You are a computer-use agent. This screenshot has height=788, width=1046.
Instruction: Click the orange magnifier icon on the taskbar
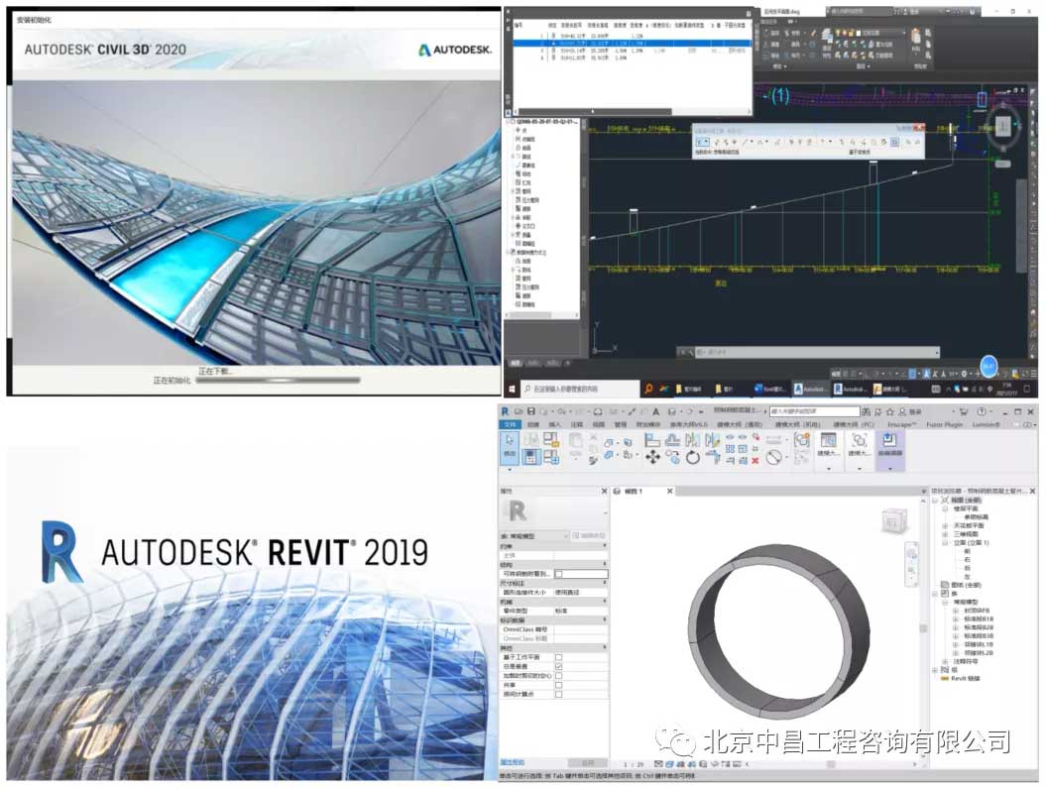[648, 388]
